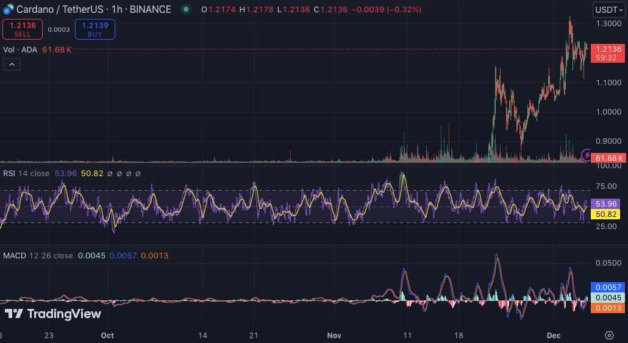Click the Nov label on time axis
Screen dimensions: 628x343
334,335
